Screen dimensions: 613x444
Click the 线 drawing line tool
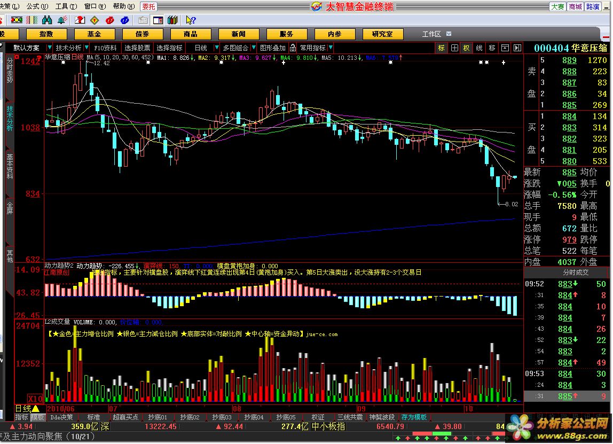480,48
